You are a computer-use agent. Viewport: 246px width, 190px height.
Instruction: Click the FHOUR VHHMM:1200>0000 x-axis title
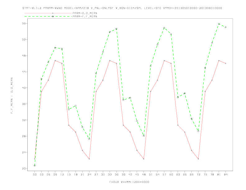(129, 182)
